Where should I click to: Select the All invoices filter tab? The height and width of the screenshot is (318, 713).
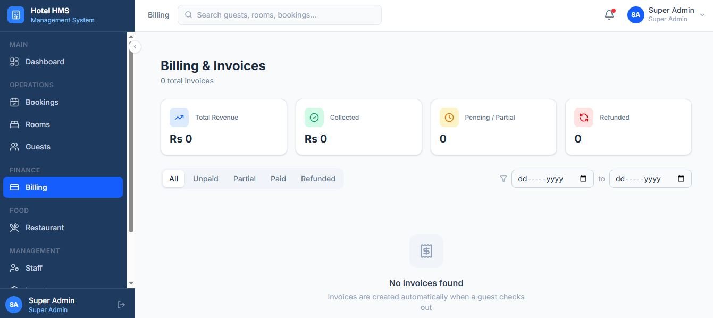tap(173, 179)
